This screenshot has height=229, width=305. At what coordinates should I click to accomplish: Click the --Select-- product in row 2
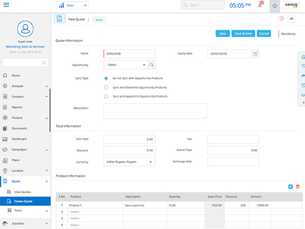96,212
